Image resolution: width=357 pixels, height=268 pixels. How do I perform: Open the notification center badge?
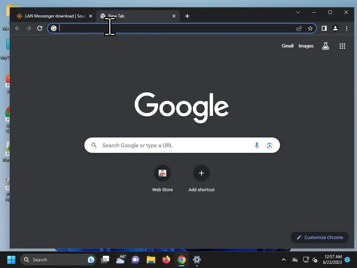click(x=347, y=260)
